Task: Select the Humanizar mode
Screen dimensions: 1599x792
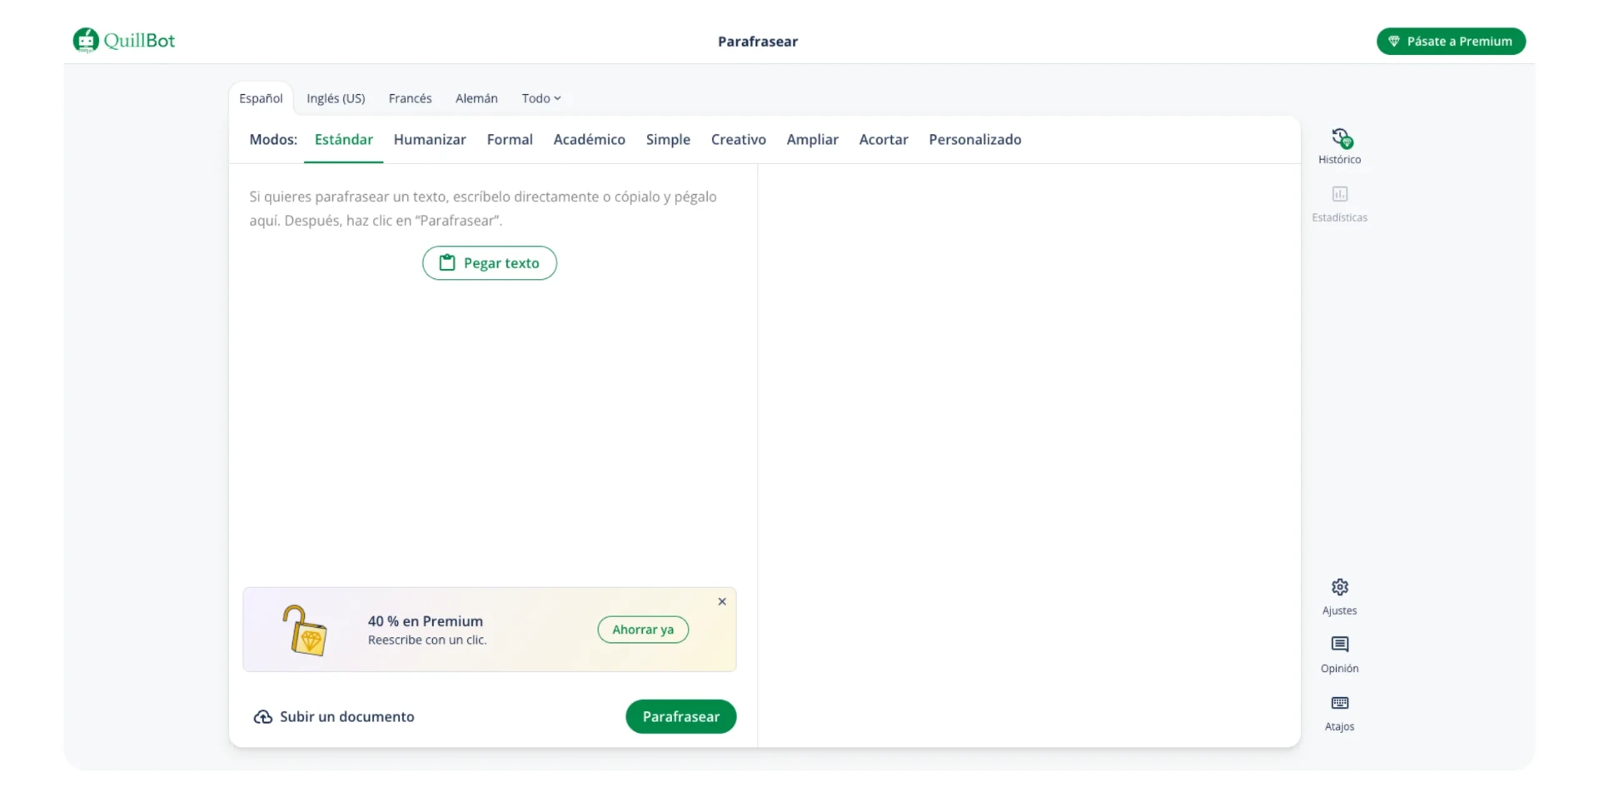Action: click(x=430, y=140)
